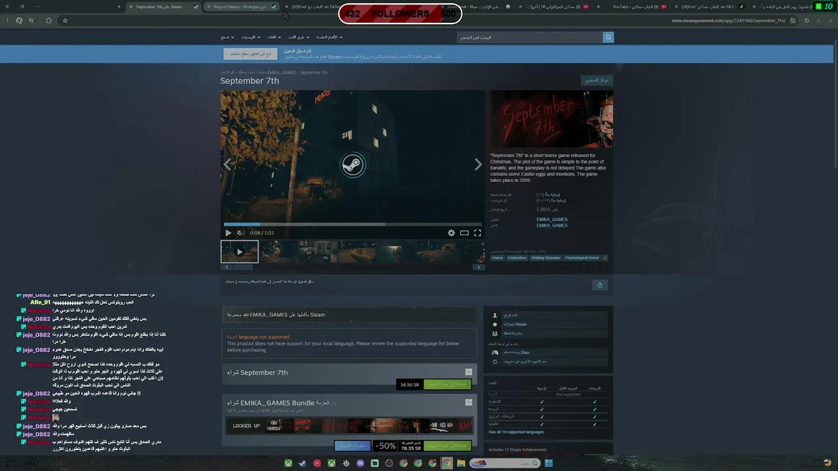This screenshot has width=838, height=471.
Task: Open the Psychological Horror tag
Action: point(582,258)
